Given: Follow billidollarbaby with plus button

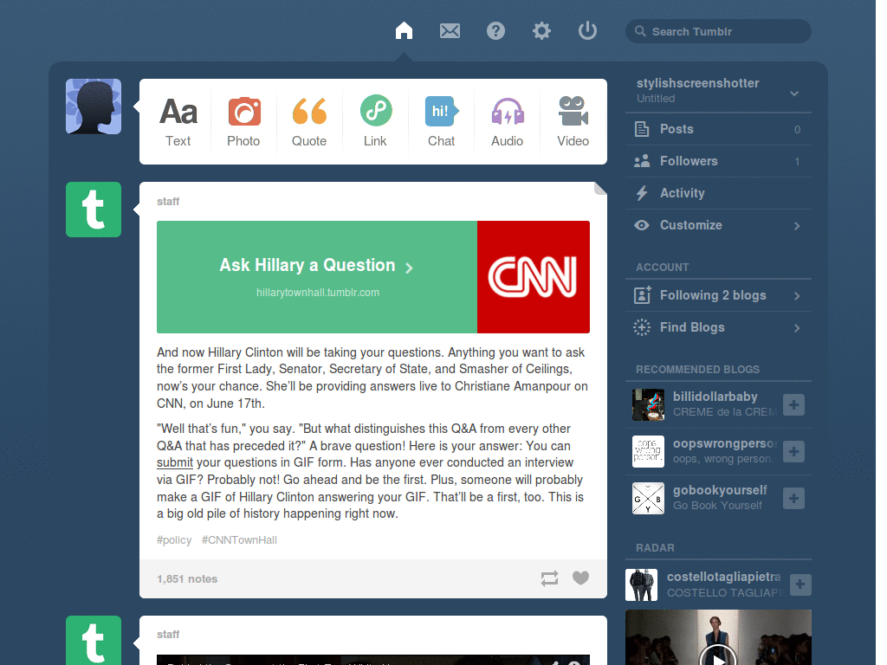Looking at the screenshot, I should pyautogui.click(x=793, y=404).
